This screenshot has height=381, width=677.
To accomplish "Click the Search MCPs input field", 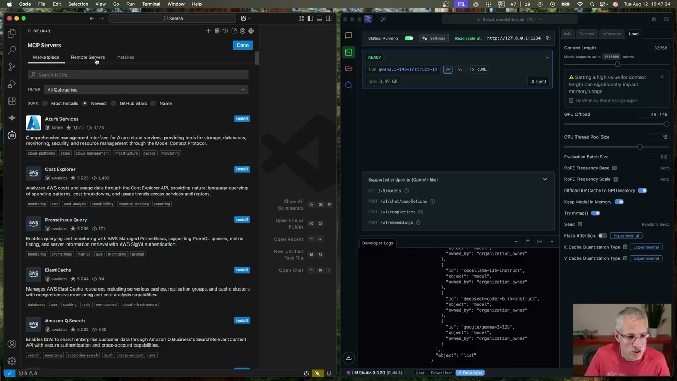I will pyautogui.click(x=138, y=75).
